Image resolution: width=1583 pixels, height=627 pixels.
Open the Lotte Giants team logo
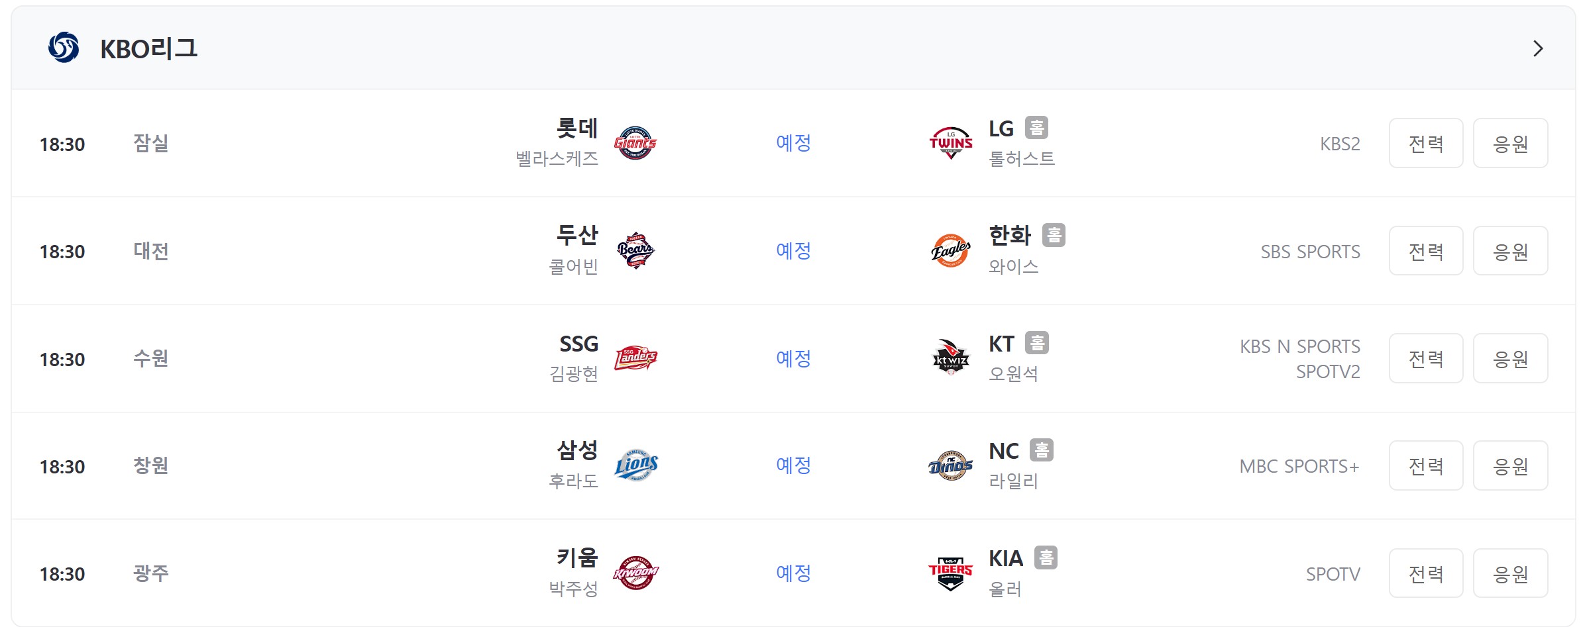pos(635,143)
